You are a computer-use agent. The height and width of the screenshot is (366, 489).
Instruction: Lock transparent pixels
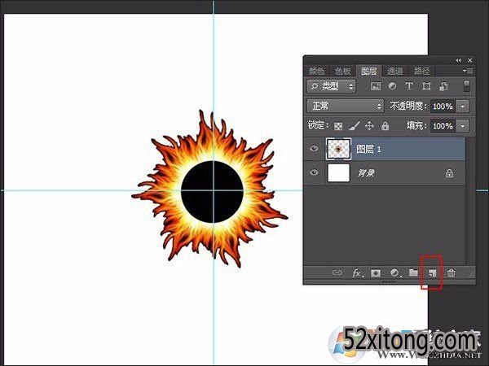click(x=338, y=126)
